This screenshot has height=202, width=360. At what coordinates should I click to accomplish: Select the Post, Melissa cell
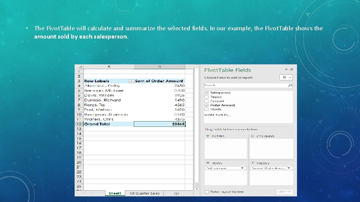[109, 110]
